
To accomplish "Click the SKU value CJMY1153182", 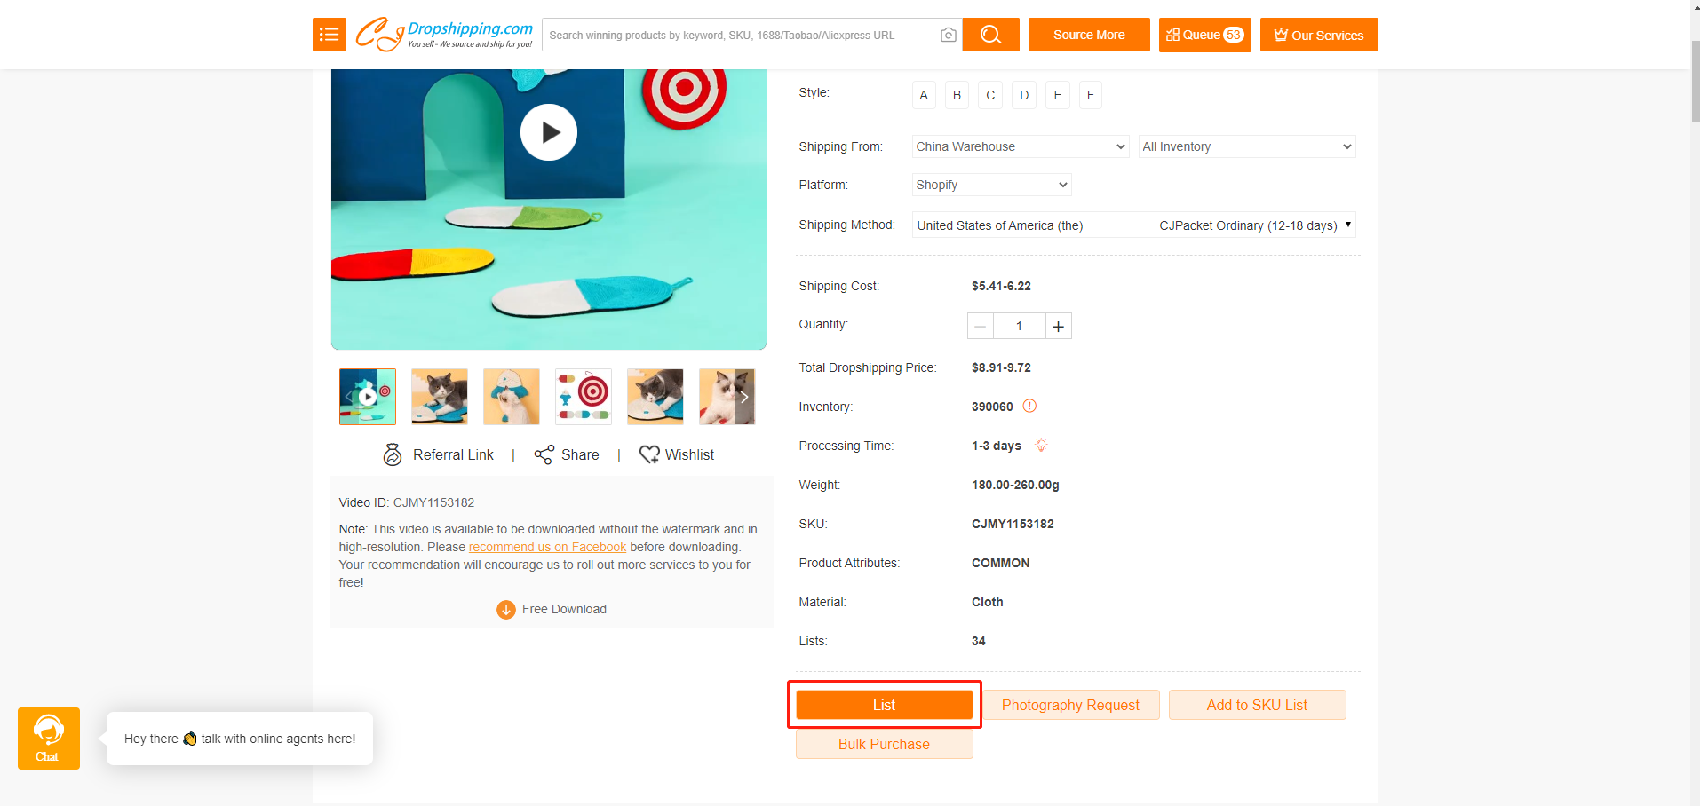I will pyautogui.click(x=1013, y=524).
